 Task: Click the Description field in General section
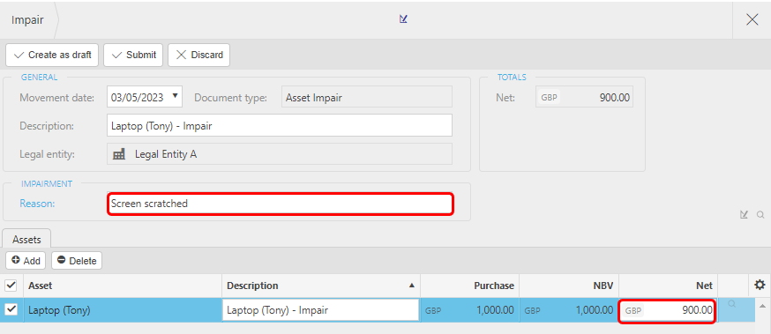tap(280, 125)
